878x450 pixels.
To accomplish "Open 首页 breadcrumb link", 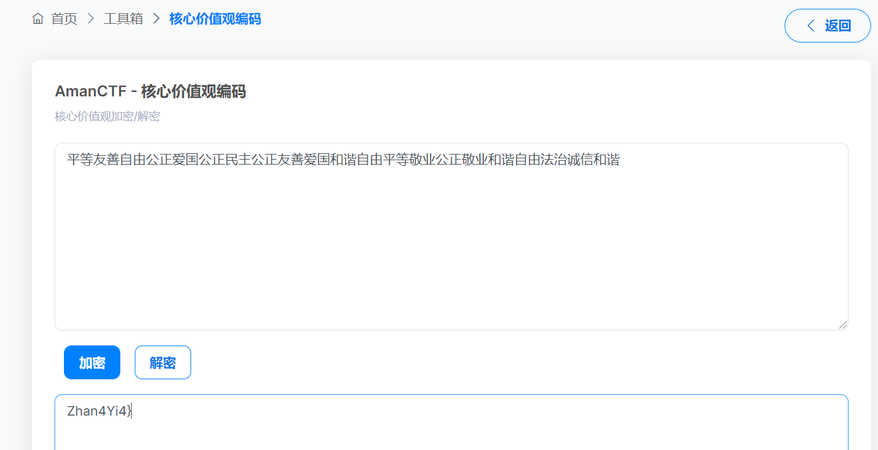I will 64,19.
